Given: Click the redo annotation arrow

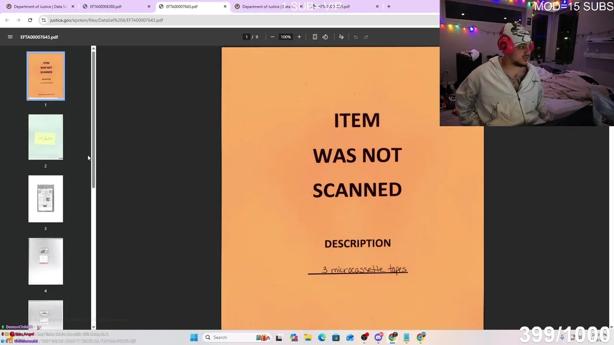Looking at the screenshot, I should [366, 37].
